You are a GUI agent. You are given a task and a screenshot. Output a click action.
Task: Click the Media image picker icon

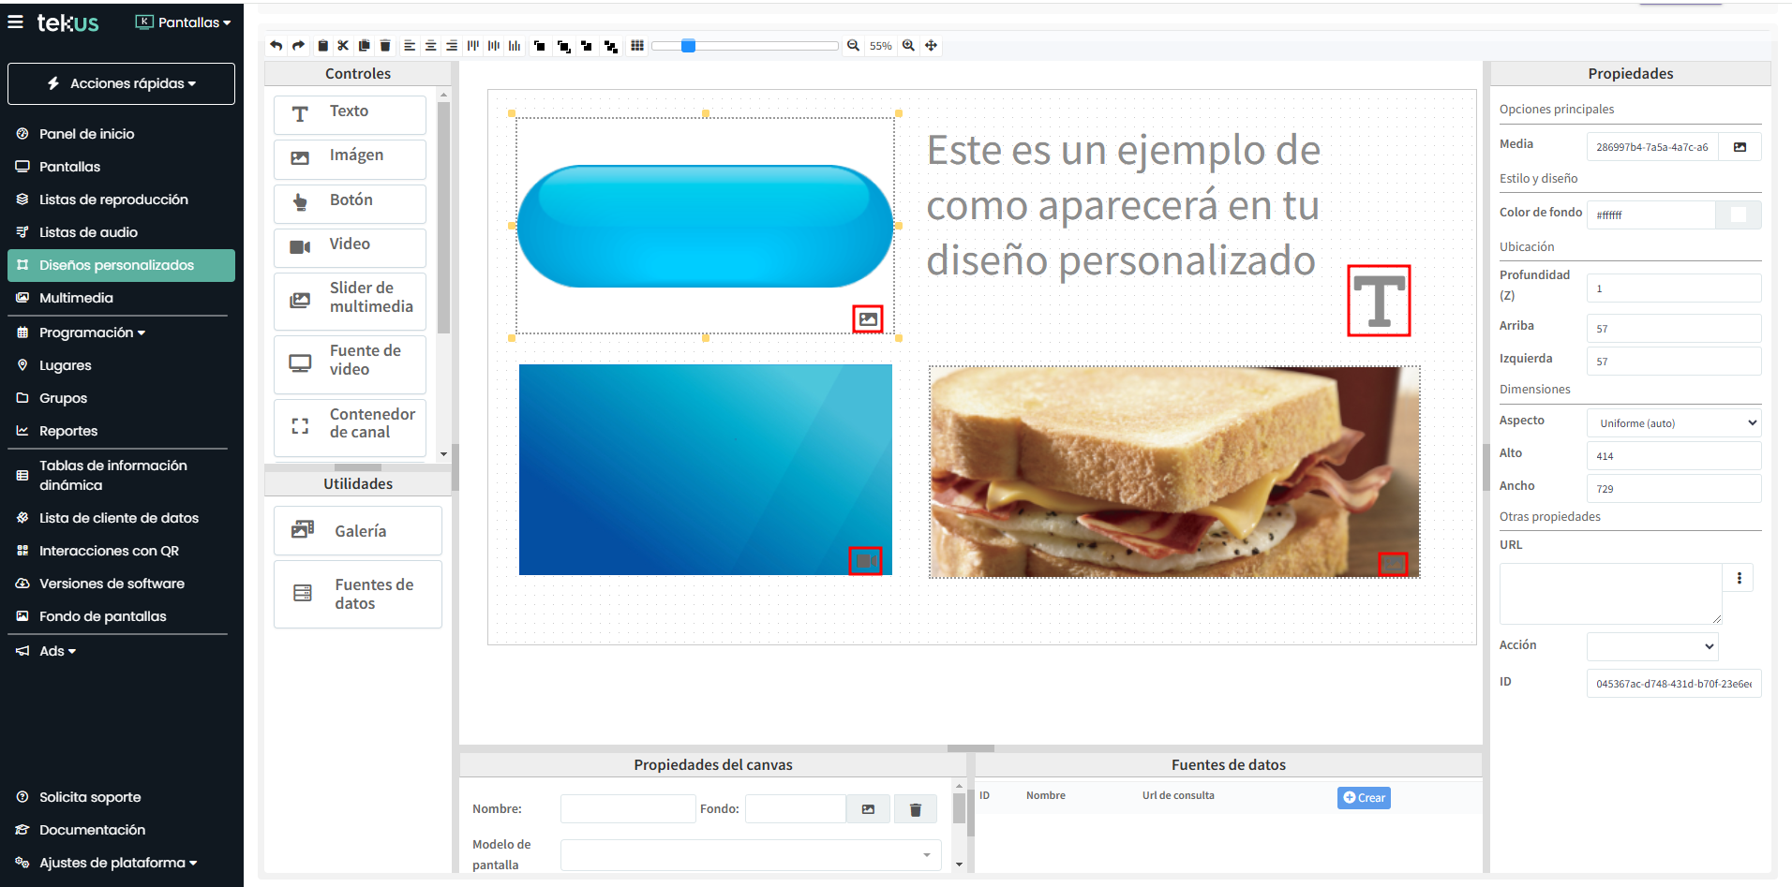tap(1740, 147)
